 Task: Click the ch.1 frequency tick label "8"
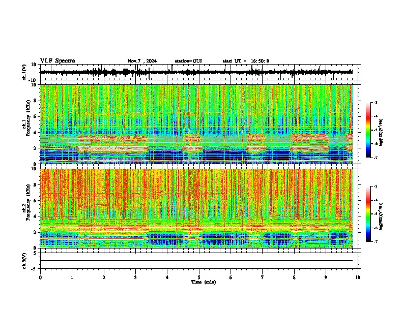(x=35, y=101)
